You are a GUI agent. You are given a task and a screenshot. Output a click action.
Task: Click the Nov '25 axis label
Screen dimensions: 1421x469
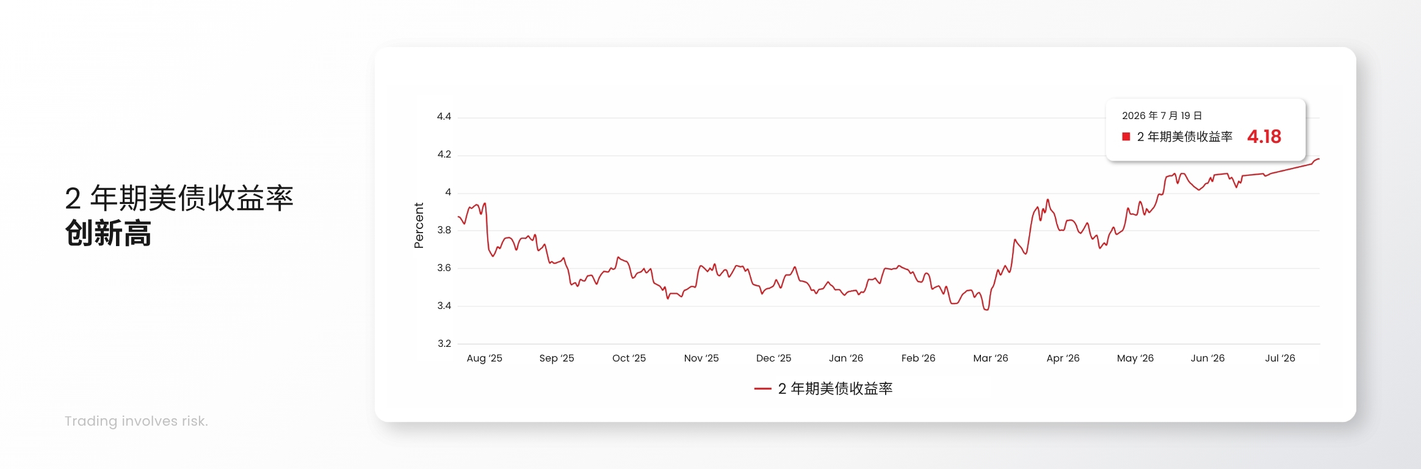[701, 358]
